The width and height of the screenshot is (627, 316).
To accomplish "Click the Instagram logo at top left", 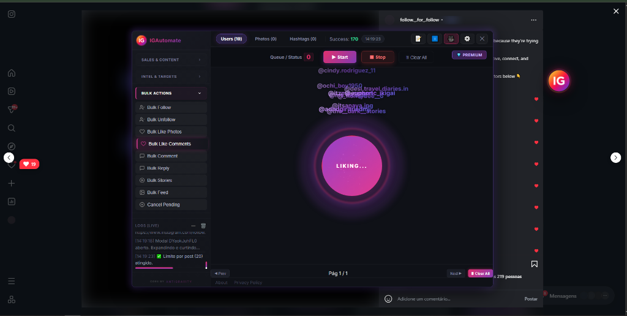I will pos(12,14).
